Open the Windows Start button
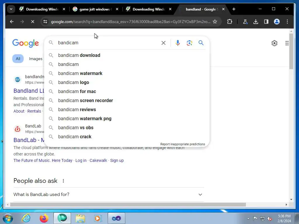This screenshot has height=224, width=299. click(8, 218)
